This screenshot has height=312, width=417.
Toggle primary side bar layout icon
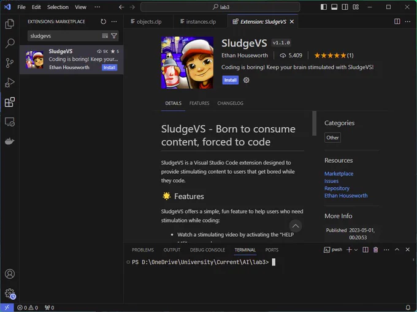(324, 7)
